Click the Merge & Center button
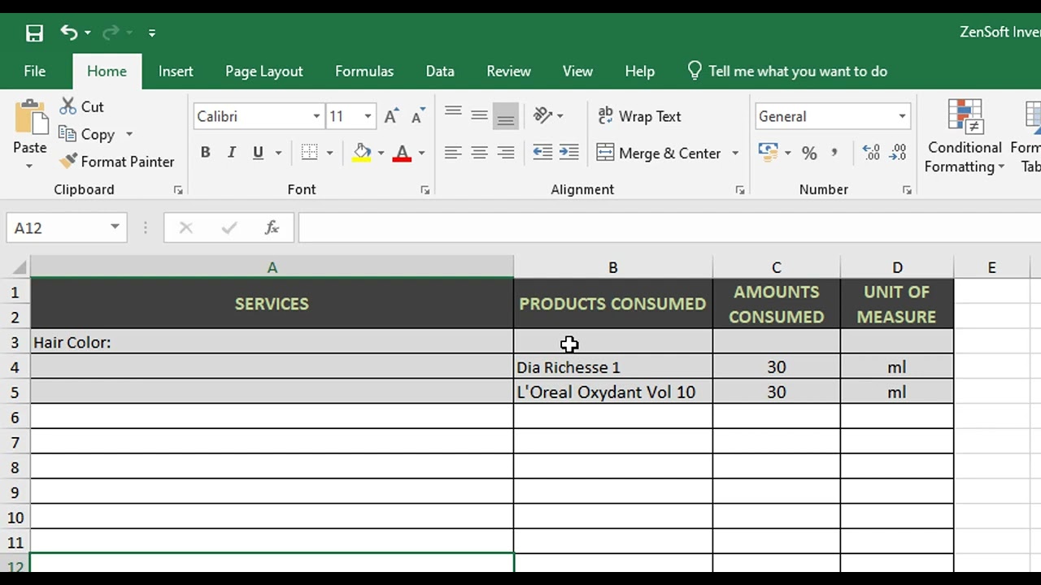 [x=659, y=153]
